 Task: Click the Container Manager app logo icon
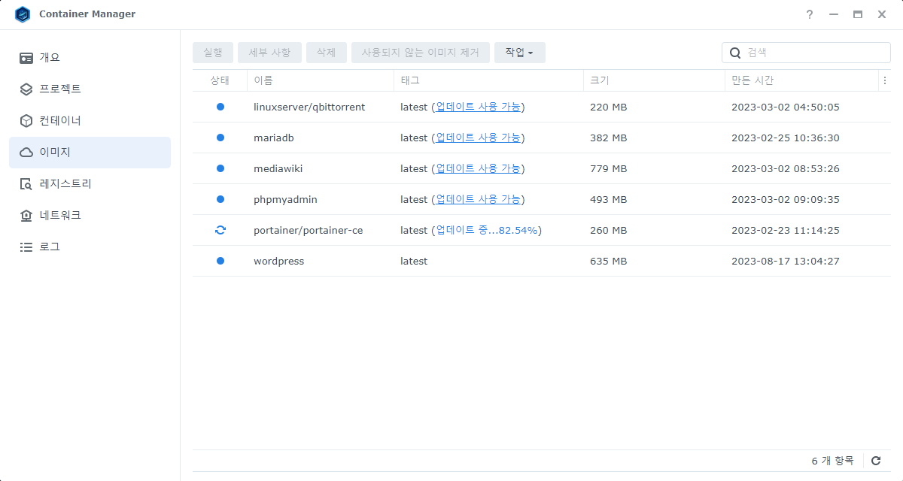pos(23,14)
